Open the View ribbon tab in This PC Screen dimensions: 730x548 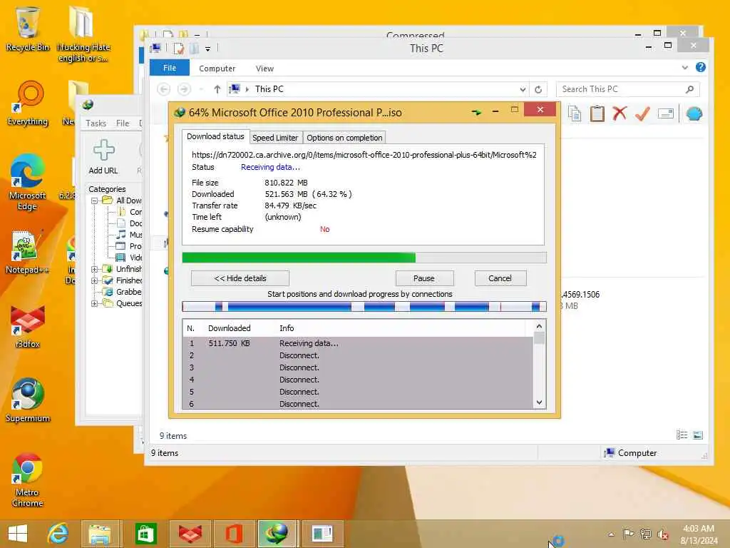tap(264, 68)
